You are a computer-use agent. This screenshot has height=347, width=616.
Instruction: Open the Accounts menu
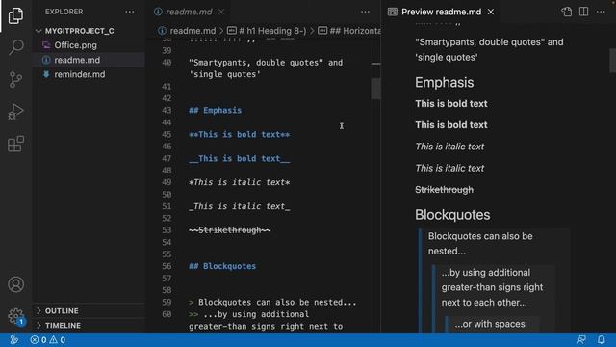coord(15,284)
